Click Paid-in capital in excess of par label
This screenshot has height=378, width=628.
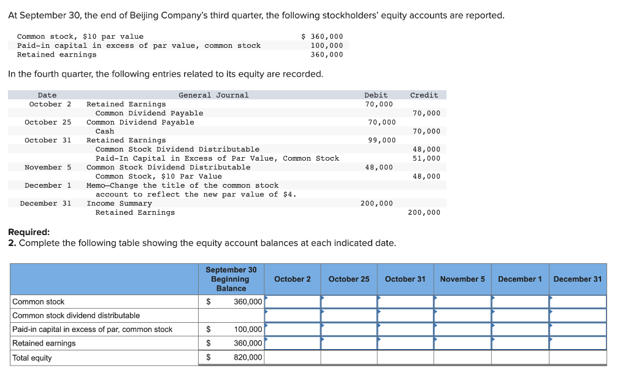[92, 330]
